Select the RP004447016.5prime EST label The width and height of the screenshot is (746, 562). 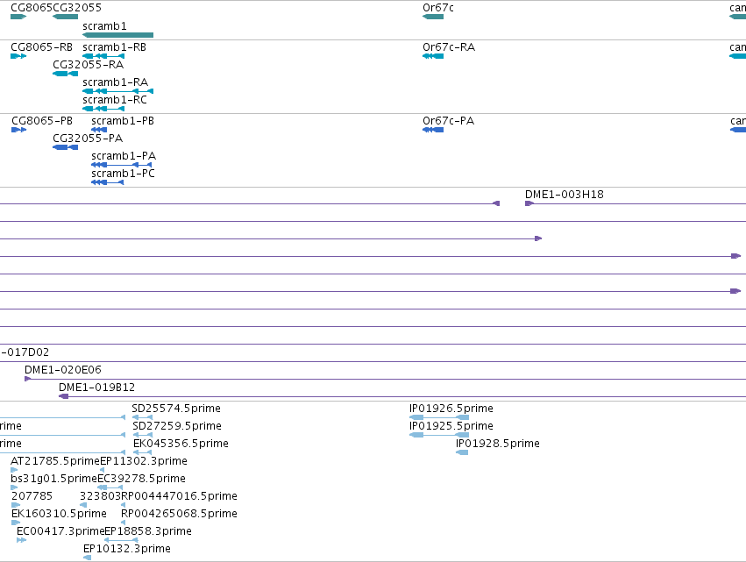coord(180,496)
